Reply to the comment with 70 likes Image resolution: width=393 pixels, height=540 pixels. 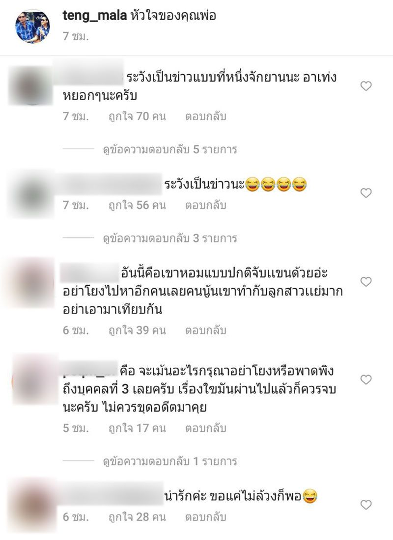coord(206,116)
